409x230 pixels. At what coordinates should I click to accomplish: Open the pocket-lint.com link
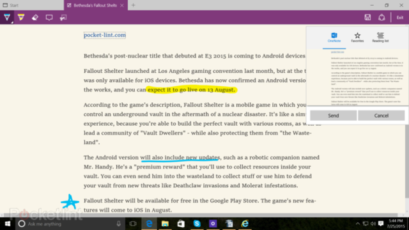tap(105, 35)
